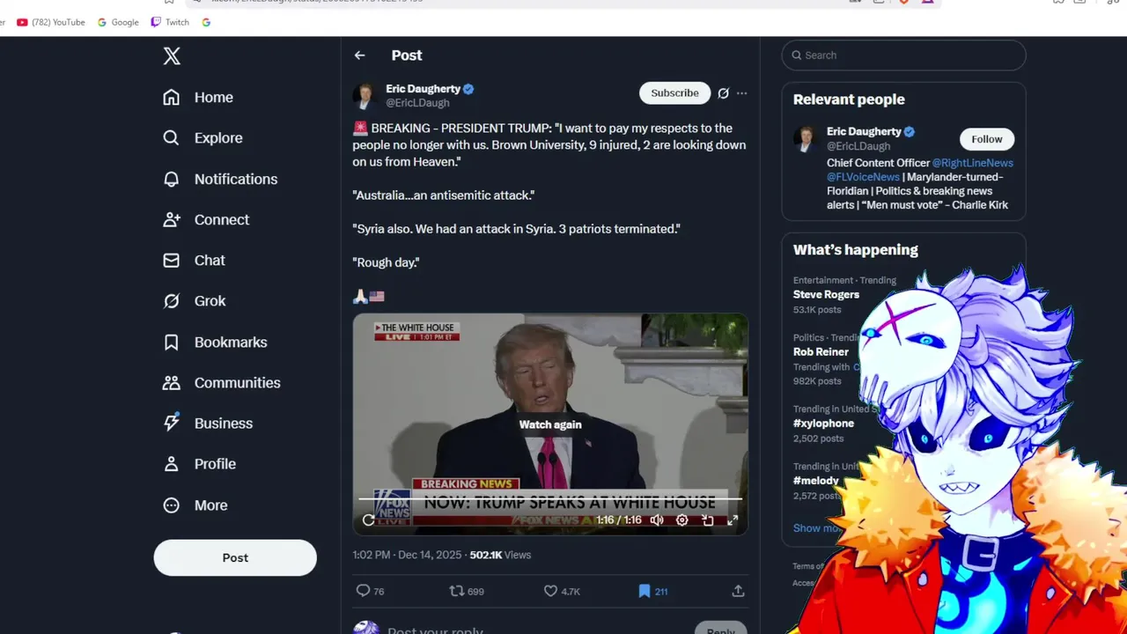
Task: Replay video with circular arrow icon
Action: click(x=369, y=520)
